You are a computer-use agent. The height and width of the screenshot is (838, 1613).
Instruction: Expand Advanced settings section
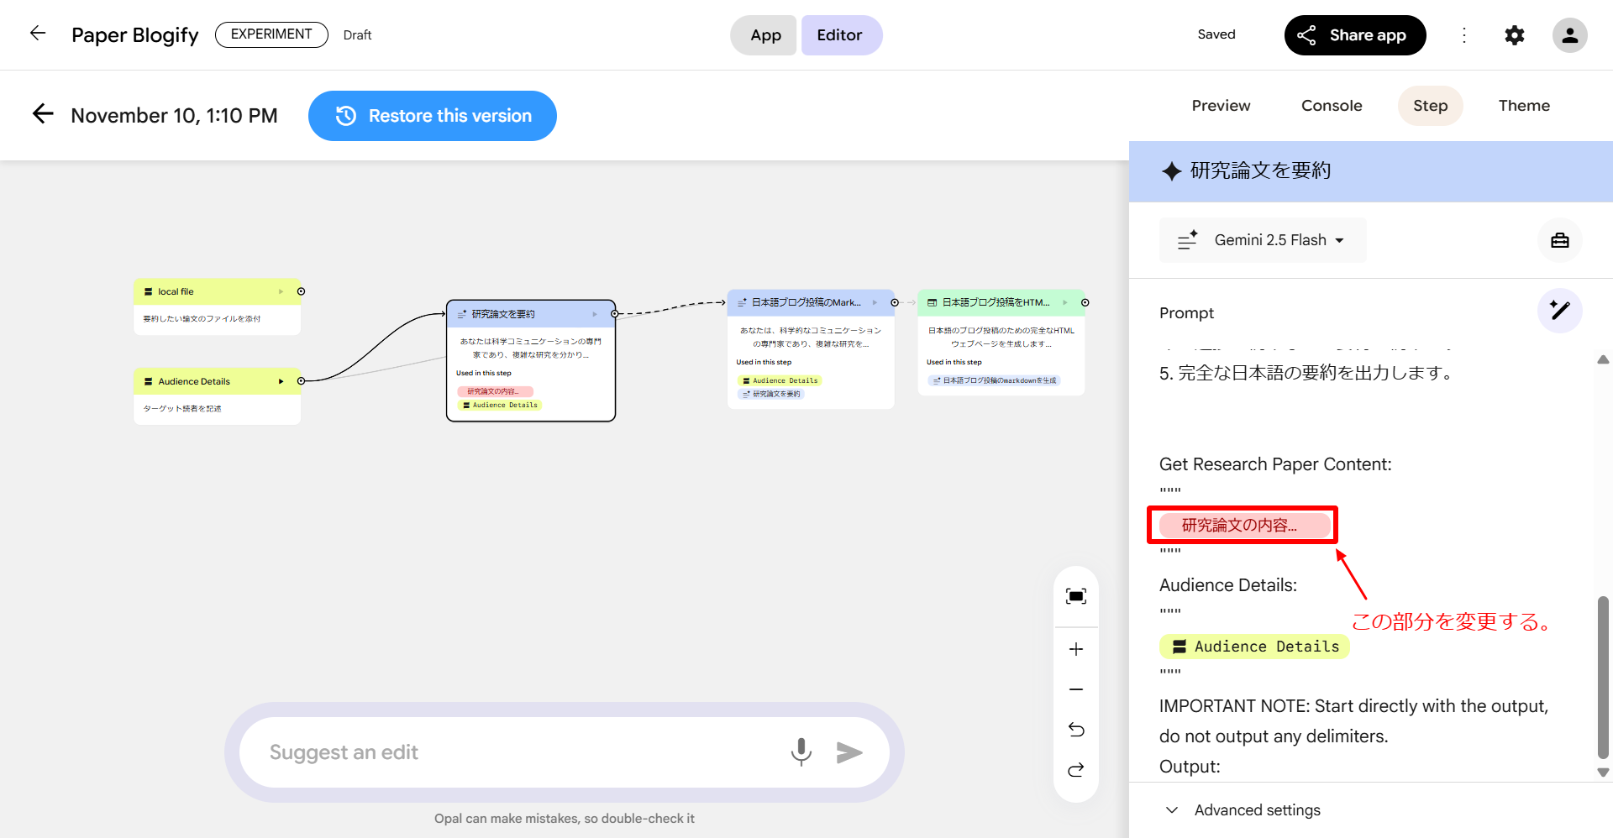tap(1243, 810)
